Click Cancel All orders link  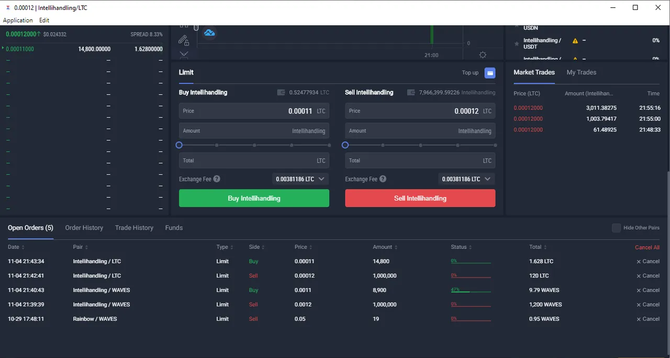tap(647, 247)
